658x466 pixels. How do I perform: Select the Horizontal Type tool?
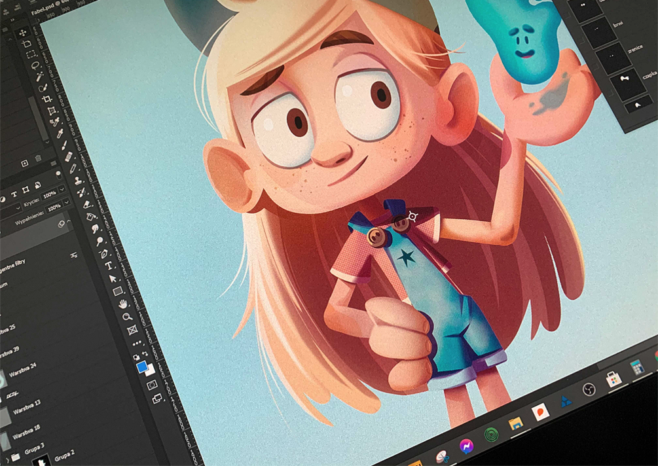tap(109, 266)
